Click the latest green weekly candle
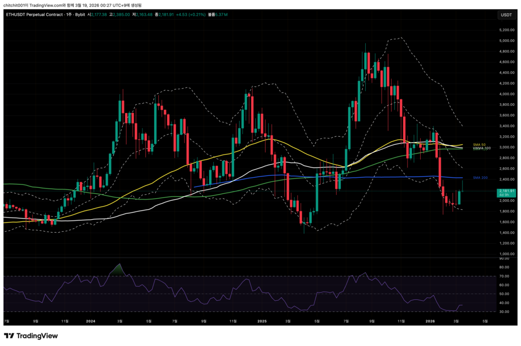Screen dimensions: 521x346 [x=459, y=198]
